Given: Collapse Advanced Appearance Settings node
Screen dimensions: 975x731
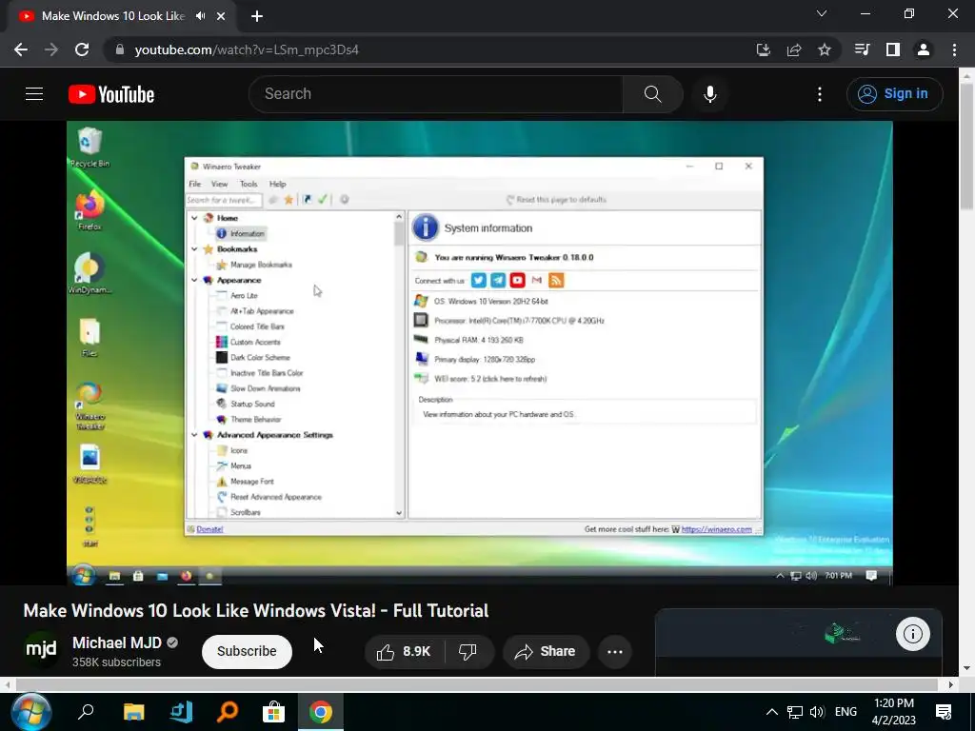Looking at the screenshot, I should tap(194, 435).
